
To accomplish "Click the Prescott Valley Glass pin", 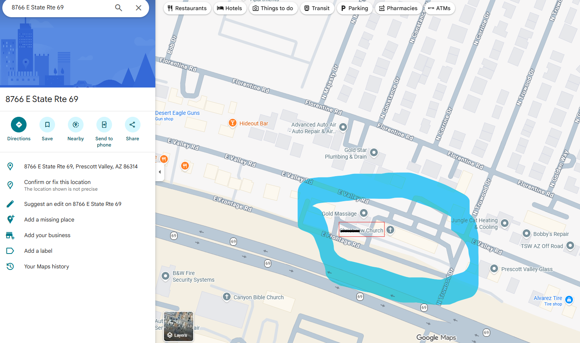I will (494, 268).
